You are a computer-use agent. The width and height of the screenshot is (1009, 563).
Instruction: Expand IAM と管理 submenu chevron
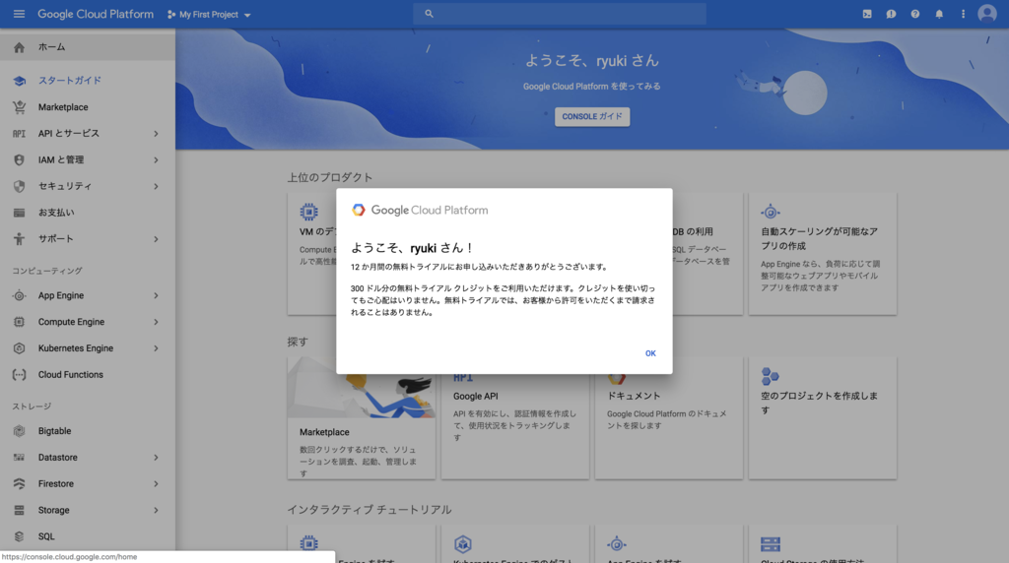coord(156,160)
